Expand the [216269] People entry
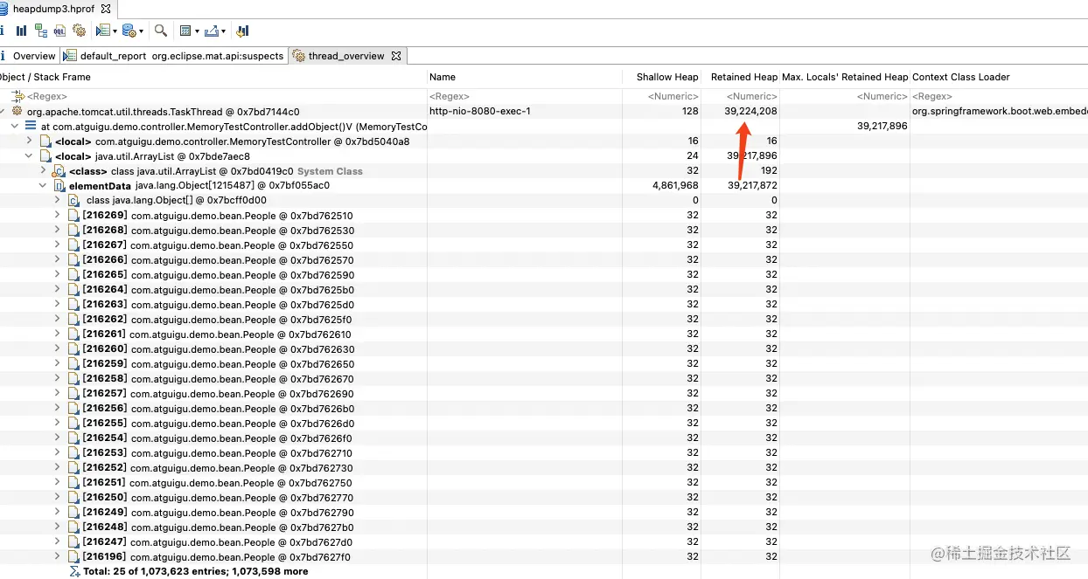This screenshot has width=1088, height=579. 58,215
